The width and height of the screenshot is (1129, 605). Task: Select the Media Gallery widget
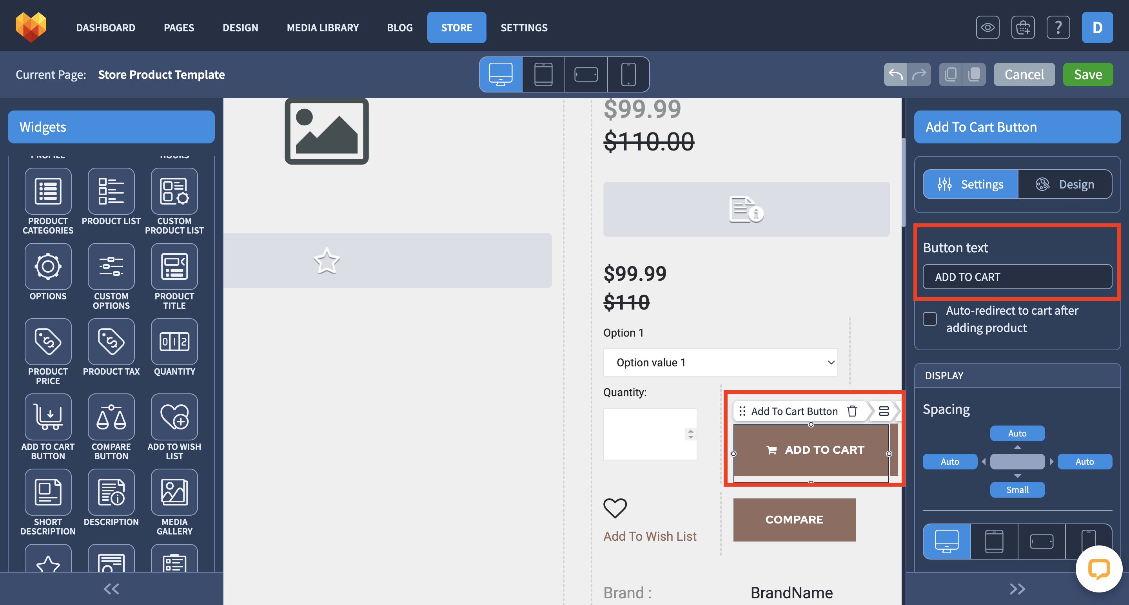pos(174,493)
